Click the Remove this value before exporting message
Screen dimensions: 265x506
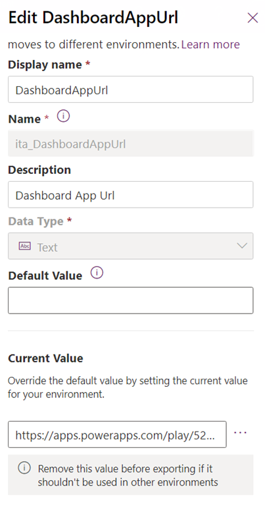pyautogui.click(x=128, y=475)
